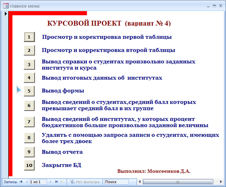Go to next record arrow
Screen dimensions: 226x187
(x=50, y=182)
